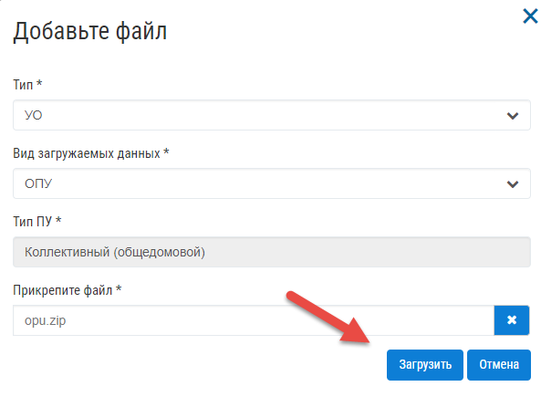This screenshot has width=541, height=397.
Task: Expand the Вид загружаемых данных chevron arrow
Action: click(x=513, y=184)
